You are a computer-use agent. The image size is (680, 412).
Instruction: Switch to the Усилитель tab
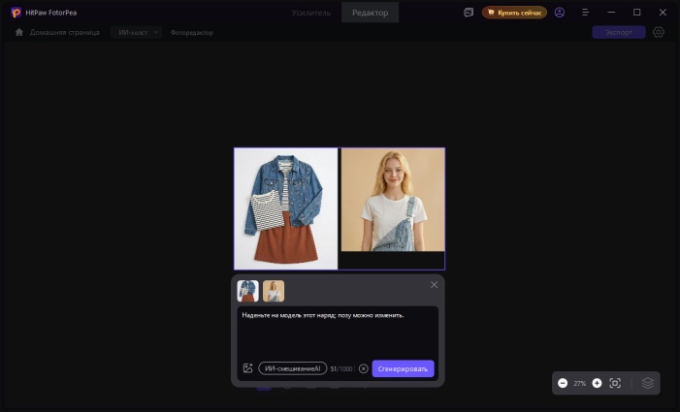[x=311, y=13]
